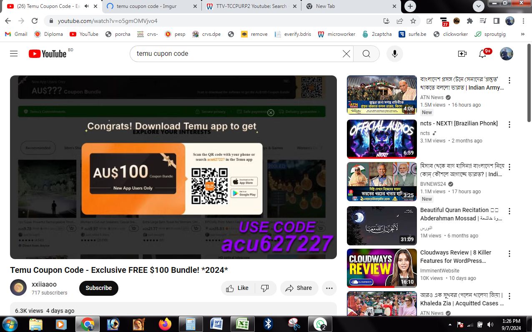Open the clickworker bookmark
The height and width of the screenshot is (332, 532).
point(450,34)
